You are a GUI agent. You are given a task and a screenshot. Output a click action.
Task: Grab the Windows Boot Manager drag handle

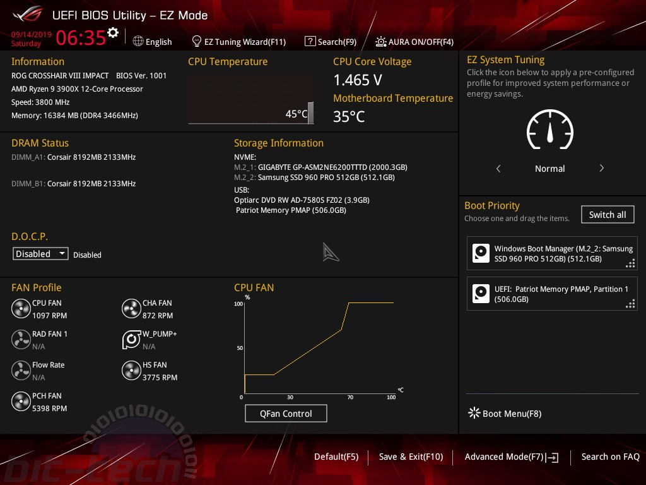[630, 263]
